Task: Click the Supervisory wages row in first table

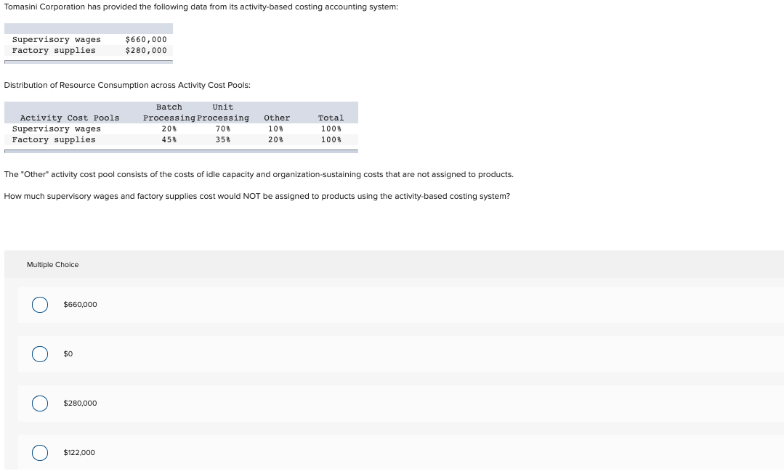Action: pos(57,39)
